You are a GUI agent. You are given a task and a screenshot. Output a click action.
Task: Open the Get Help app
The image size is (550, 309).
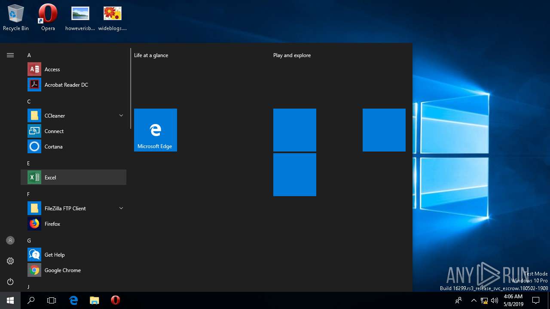point(73,254)
